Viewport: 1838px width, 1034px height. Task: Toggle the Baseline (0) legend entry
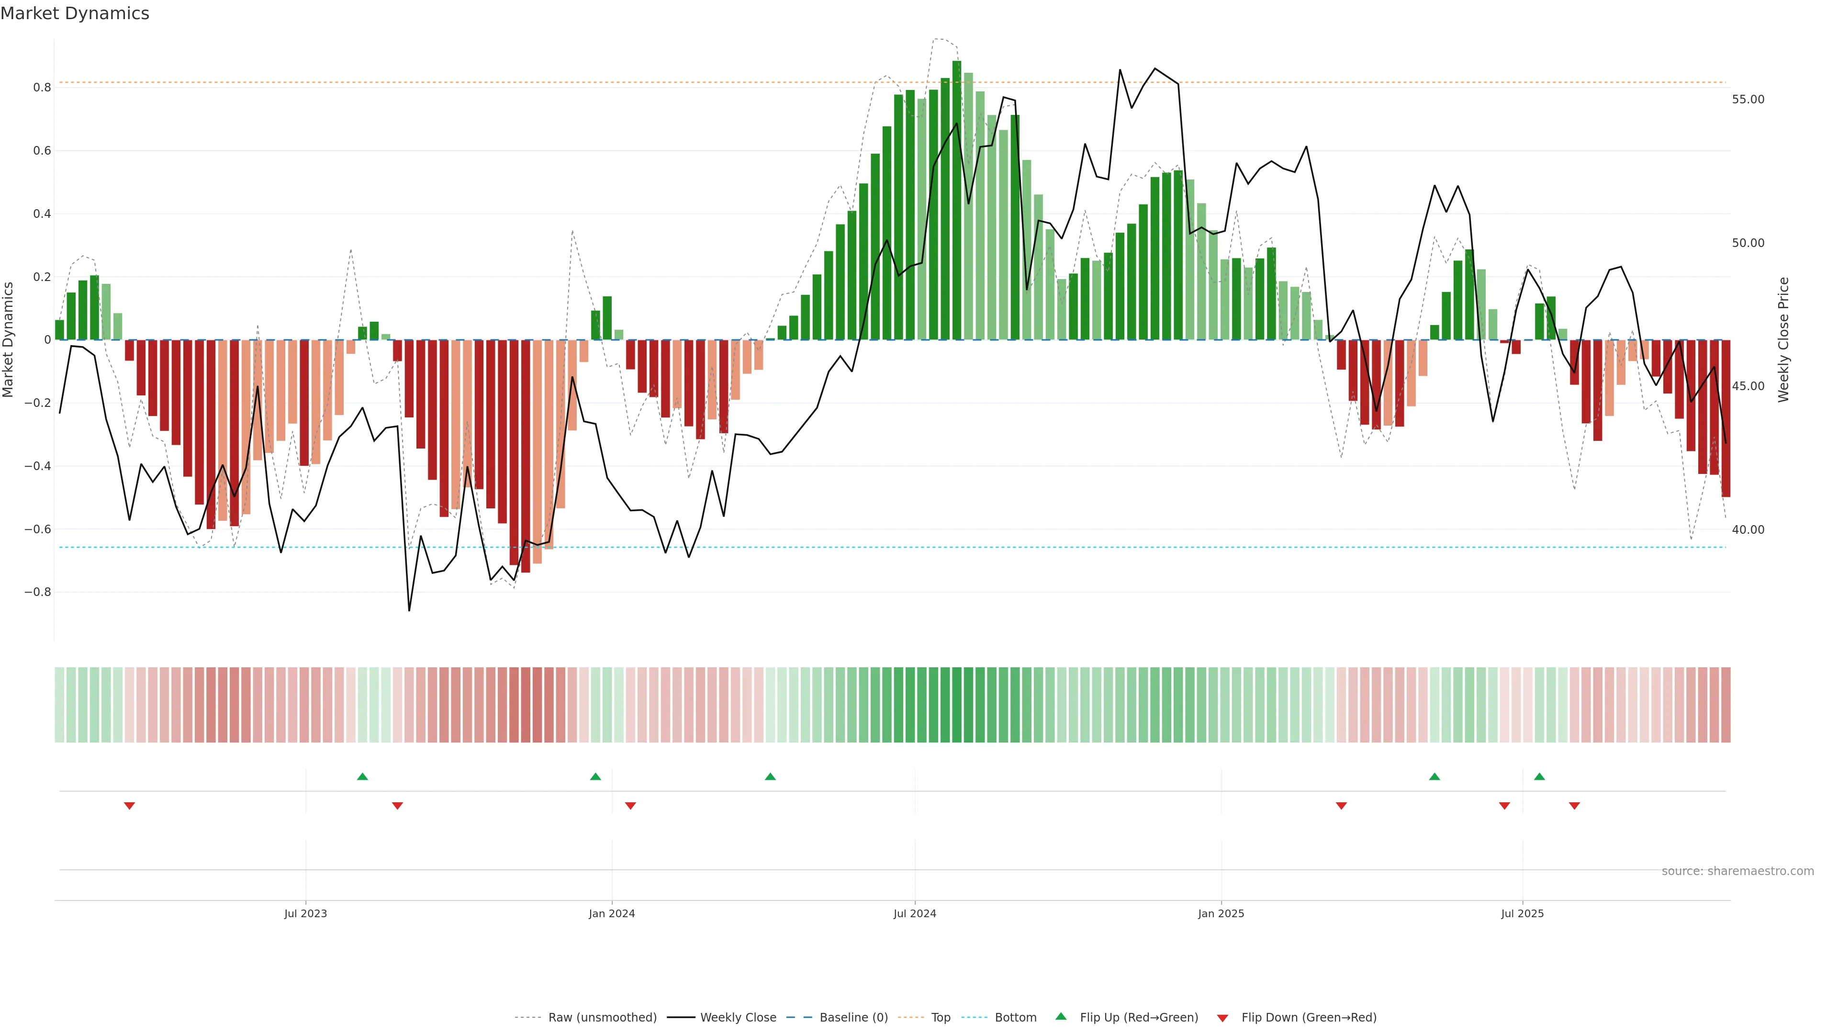coord(853,1018)
